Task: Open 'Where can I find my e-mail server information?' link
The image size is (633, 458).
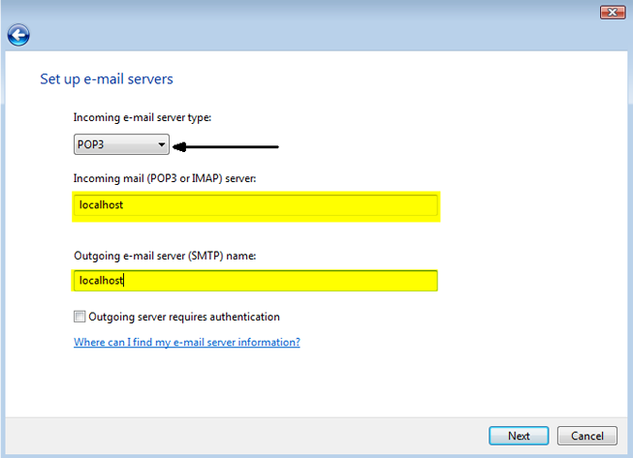Action: tap(186, 343)
